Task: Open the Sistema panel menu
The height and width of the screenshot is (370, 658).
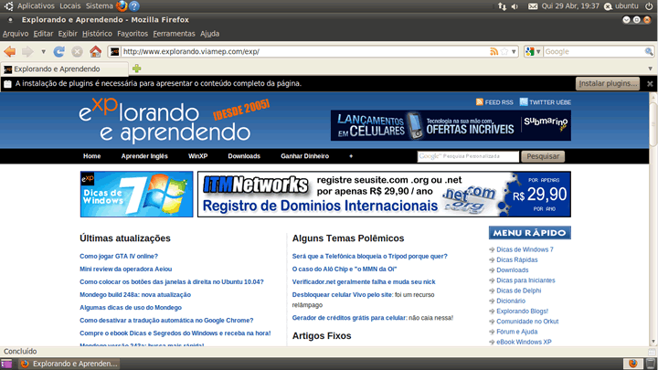Action: coord(100,5)
